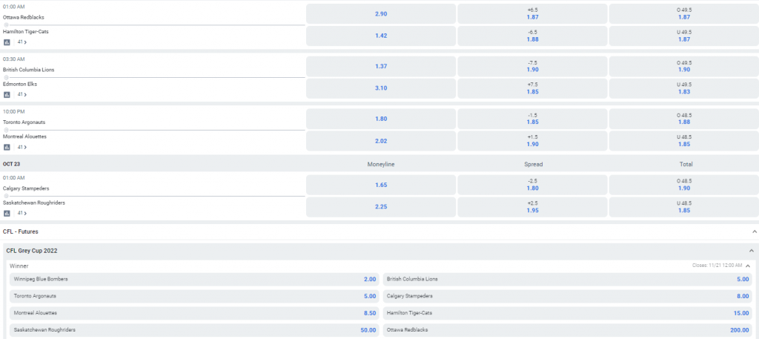The width and height of the screenshot is (759, 339).
Task: Click 10:00 PM kickoff time
Action: (13, 111)
